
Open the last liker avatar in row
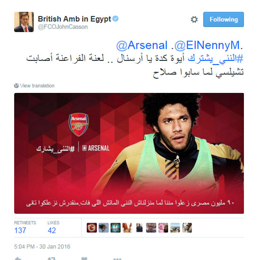pyautogui.click(x=187, y=227)
